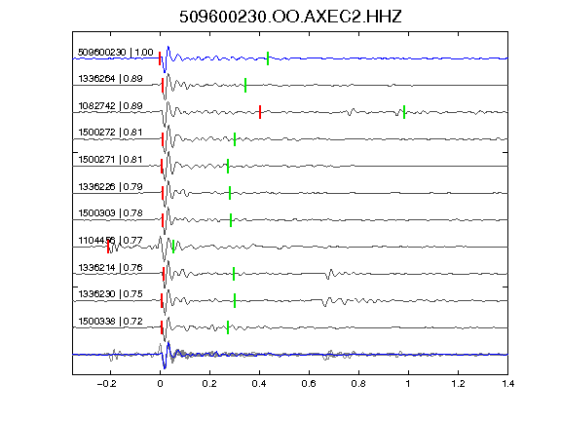
Task: Click the red marker on trace 1104456
Action: [x=108, y=247]
